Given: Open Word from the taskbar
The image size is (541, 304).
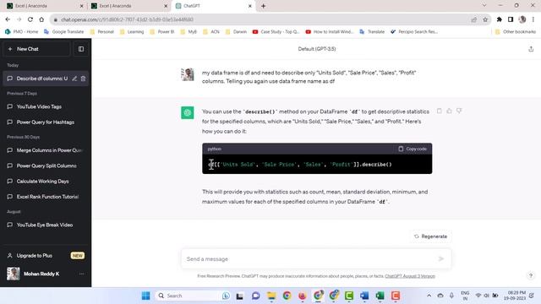Looking at the screenshot, I should (x=364, y=296).
